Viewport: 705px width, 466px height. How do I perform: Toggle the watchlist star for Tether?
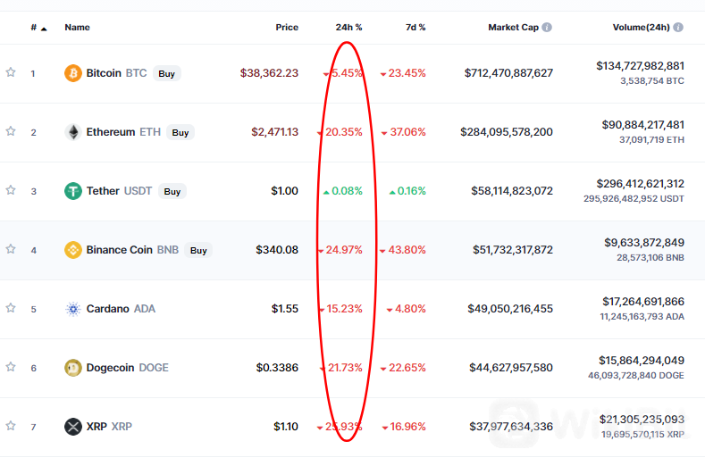tap(11, 190)
